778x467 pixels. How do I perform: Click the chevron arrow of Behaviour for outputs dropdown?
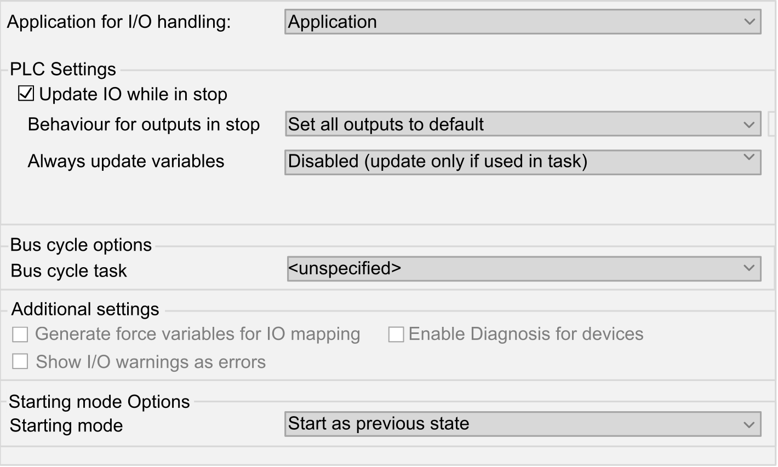[x=749, y=125]
